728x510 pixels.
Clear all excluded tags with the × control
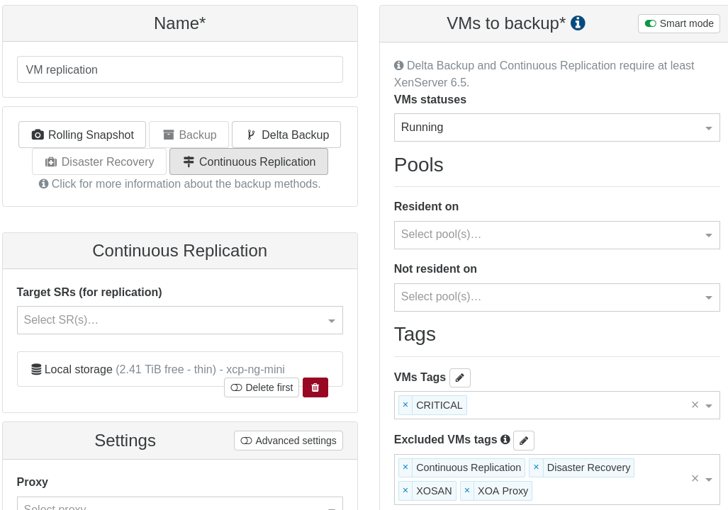(694, 478)
